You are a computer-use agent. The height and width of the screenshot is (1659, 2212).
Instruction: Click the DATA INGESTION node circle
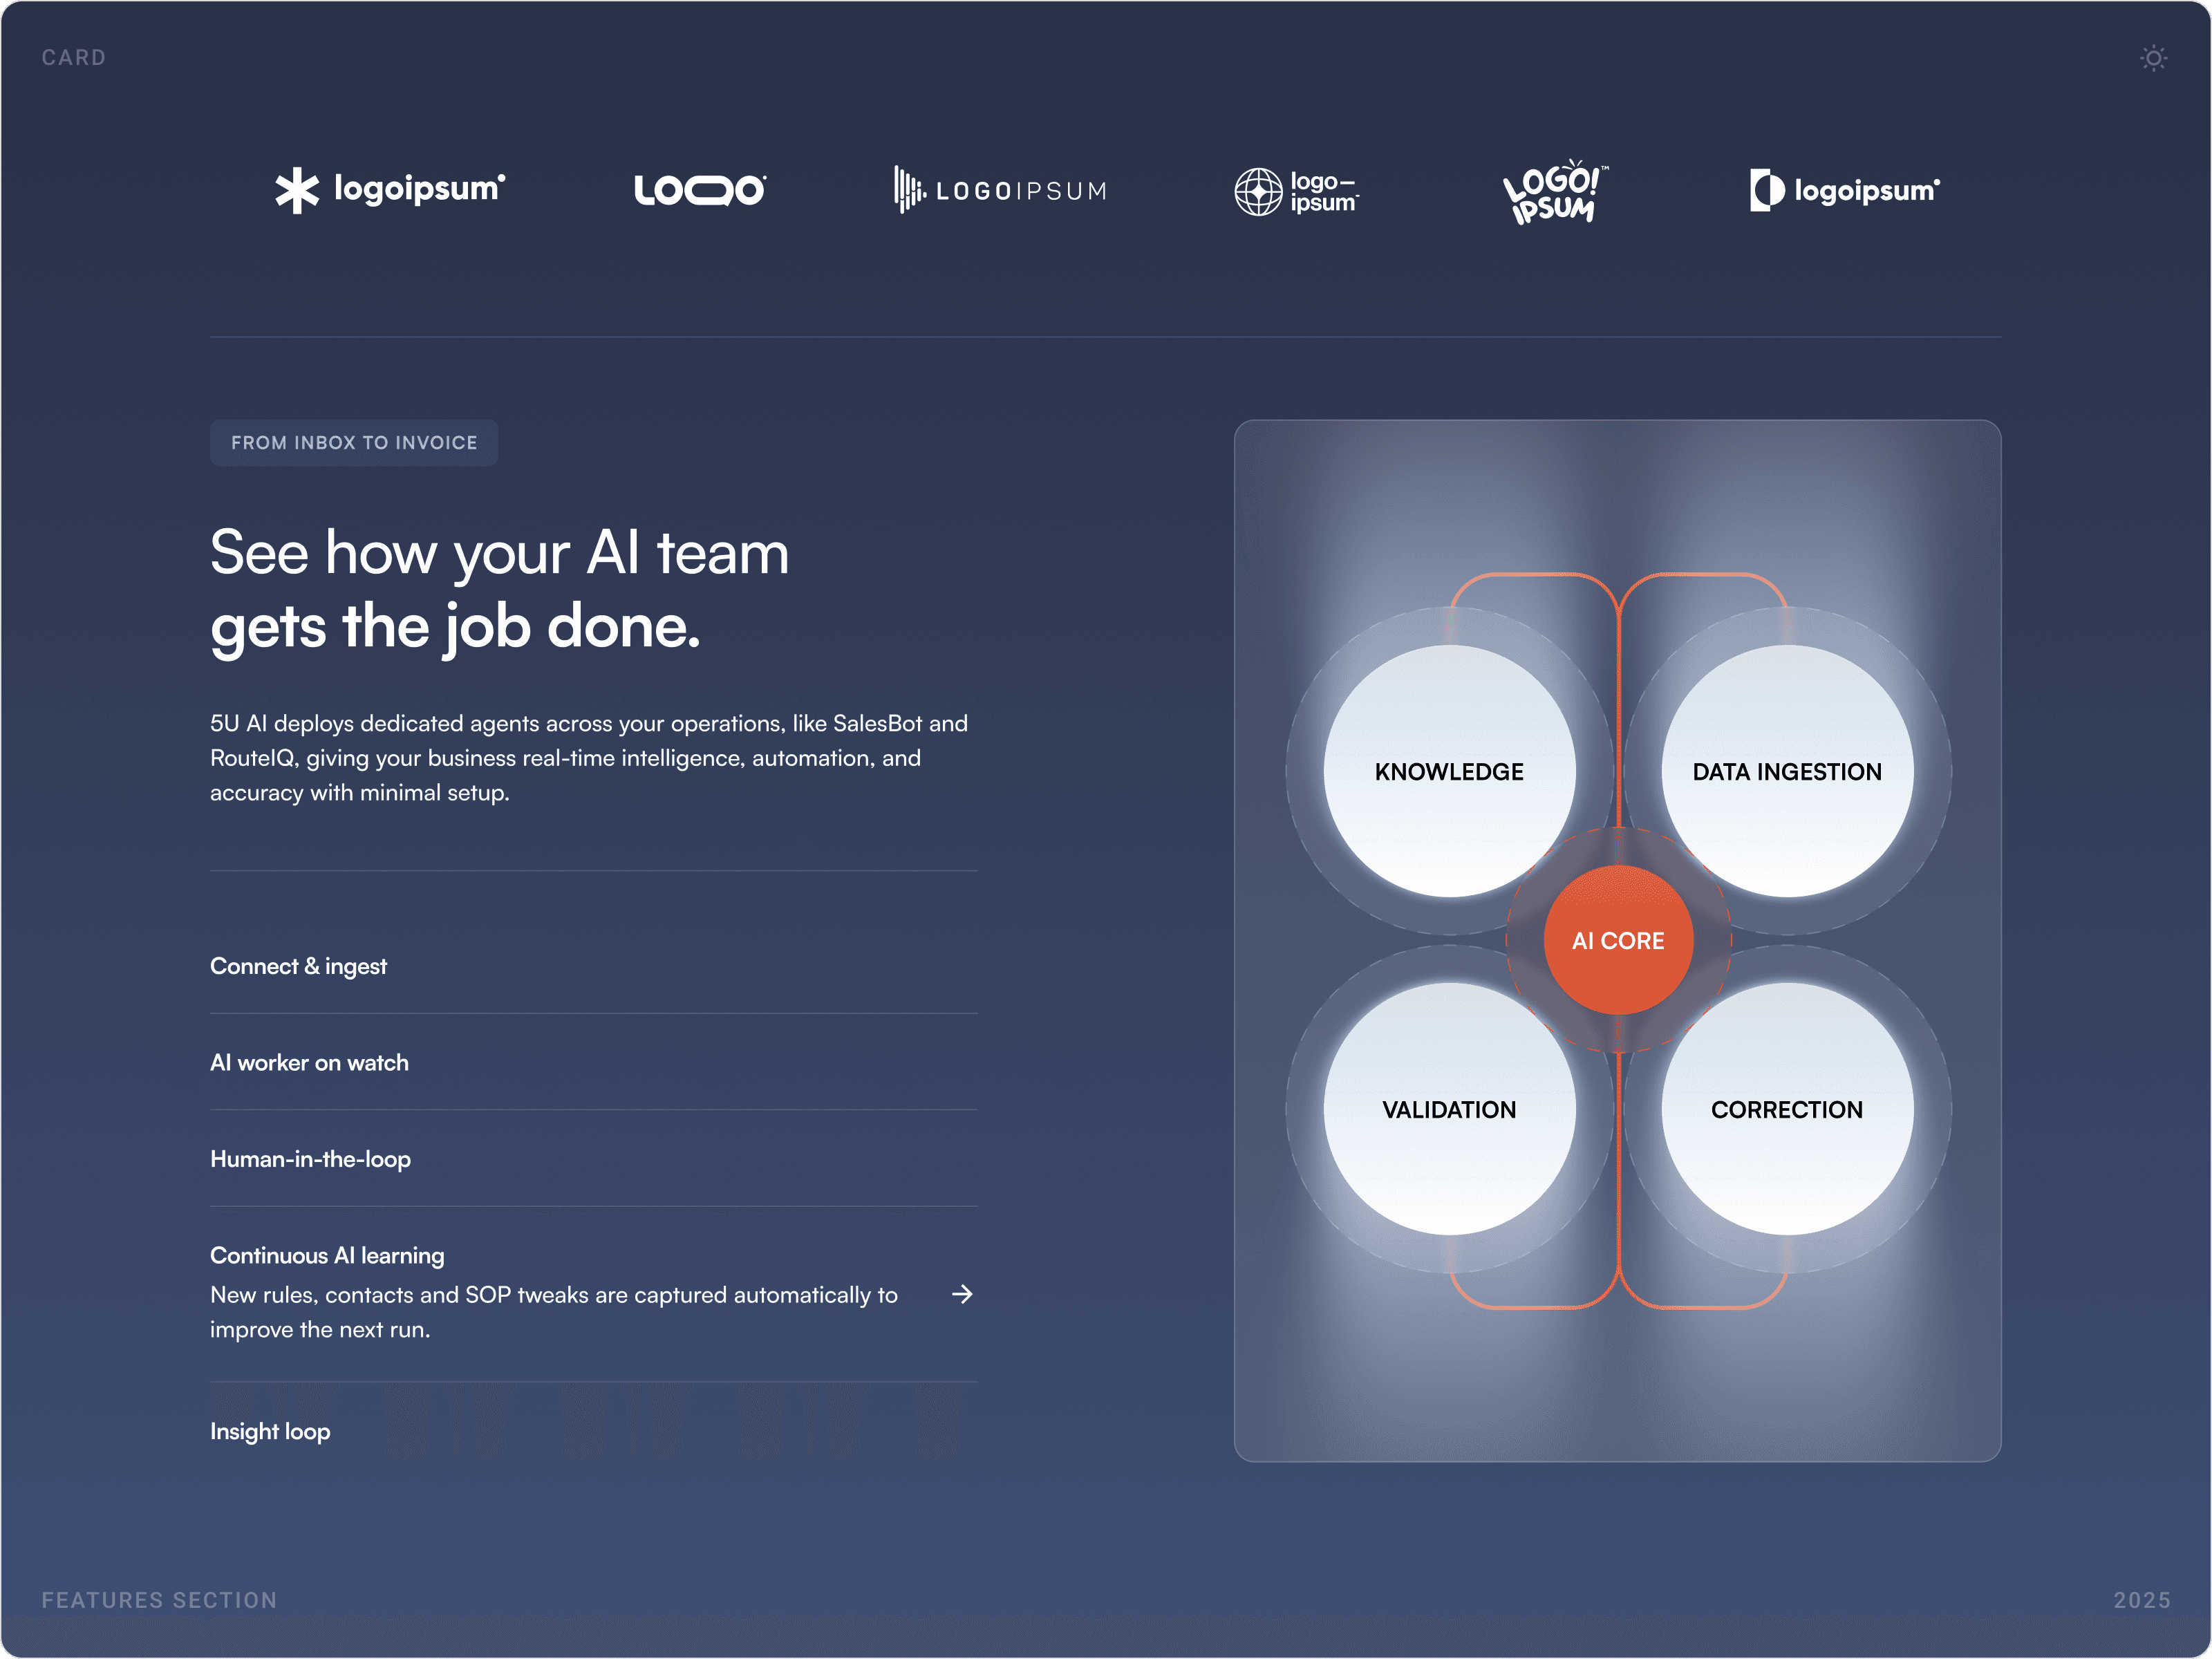coord(1787,771)
